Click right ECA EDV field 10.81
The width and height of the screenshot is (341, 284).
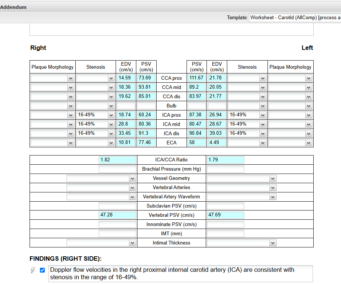126,143
